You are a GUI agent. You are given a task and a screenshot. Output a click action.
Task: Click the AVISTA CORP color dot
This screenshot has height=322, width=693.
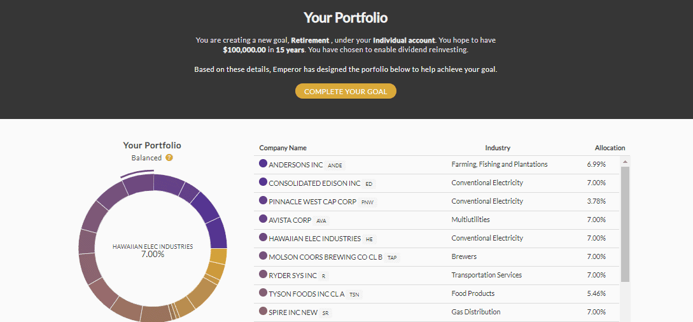pos(263,219)
